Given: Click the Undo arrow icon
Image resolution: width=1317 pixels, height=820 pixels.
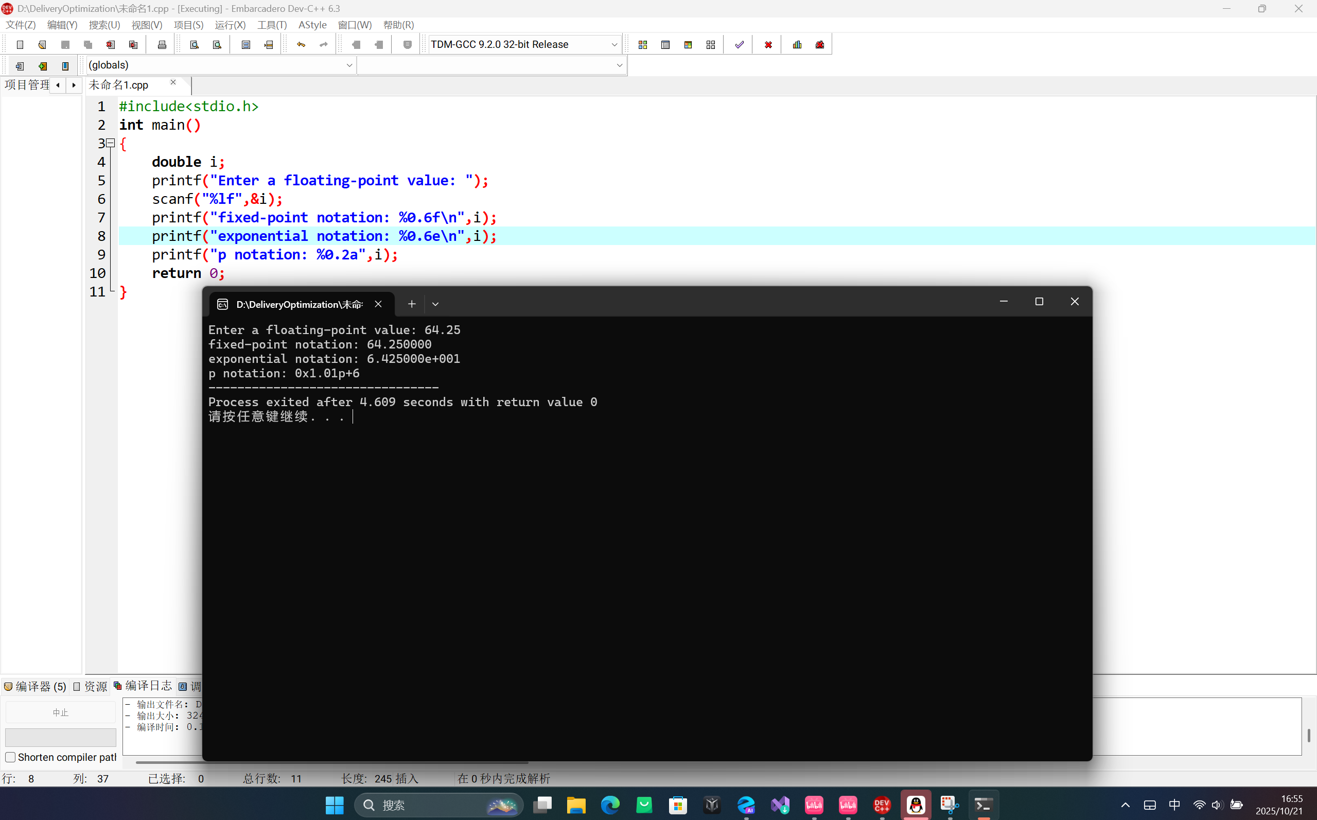Looking at the screenshot, I should pos(301,45).
